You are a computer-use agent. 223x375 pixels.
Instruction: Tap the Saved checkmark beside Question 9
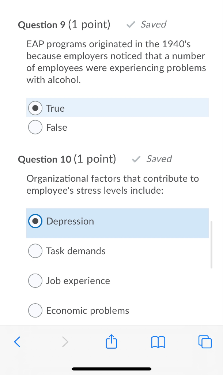(x=130, y=24)
